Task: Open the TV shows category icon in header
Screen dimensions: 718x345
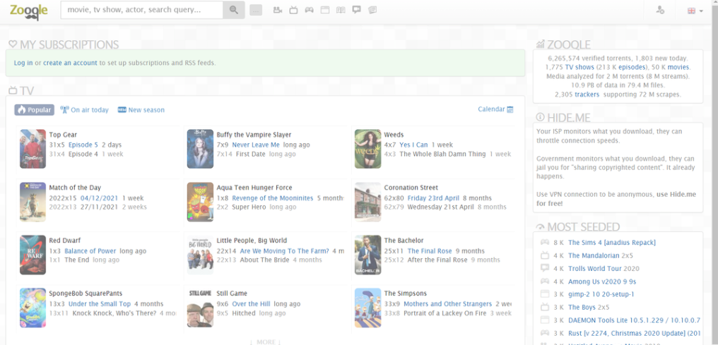Action: [x=293, y=11]
